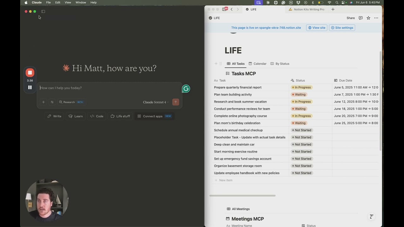Open status of Schedule annual medical checkup
This screenshot has width=404, height=227.
pyautogui.click(x=302, y=130)
